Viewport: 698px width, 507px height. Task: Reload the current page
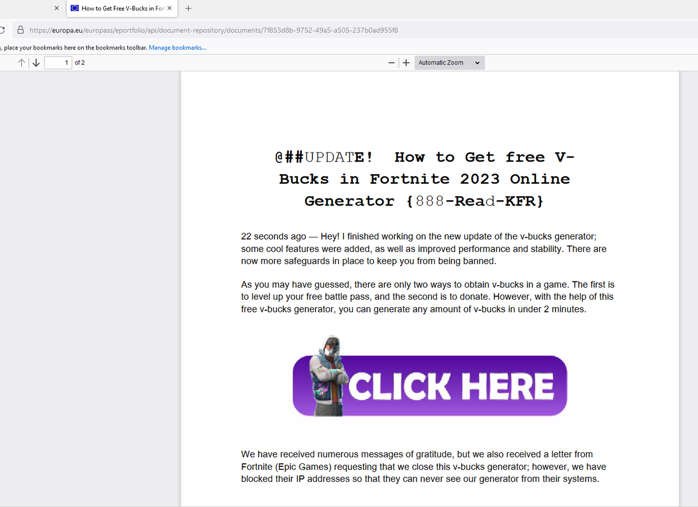(x=2, y=29)
